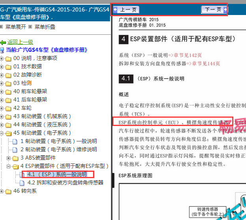The width and height of the screenshot is (246, 220).
Task: Expand the 3 ABS装置部件 node
Action: coord(8,158)
